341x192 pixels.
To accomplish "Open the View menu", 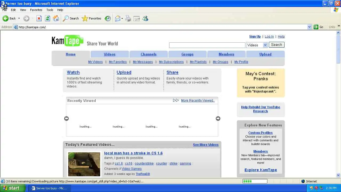I will pyautogui.click(x=23, y=10).
